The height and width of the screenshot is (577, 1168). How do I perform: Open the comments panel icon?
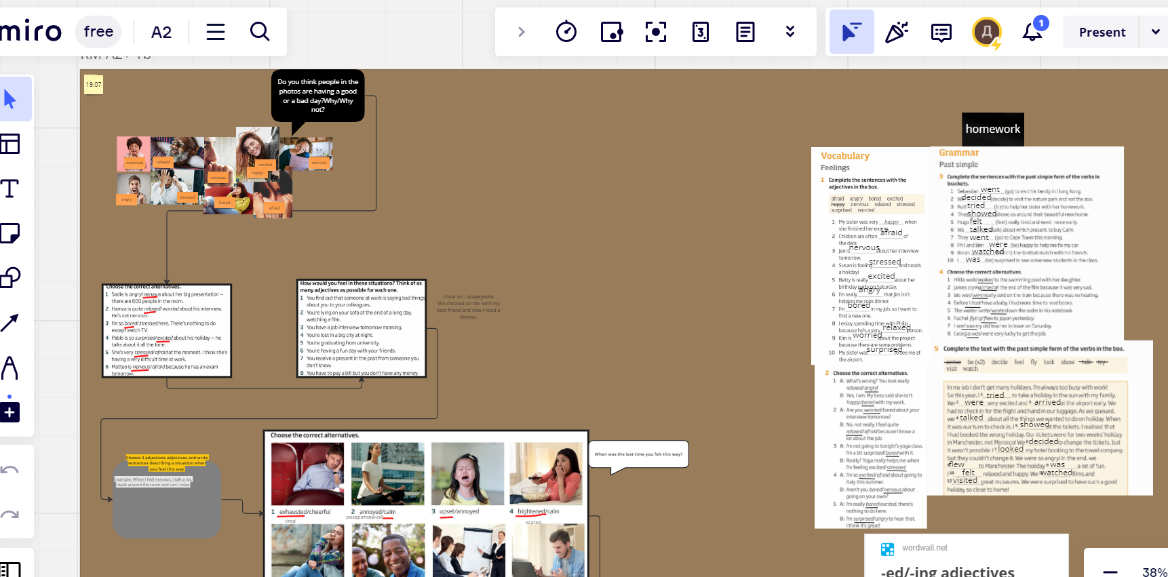[941, 32]
